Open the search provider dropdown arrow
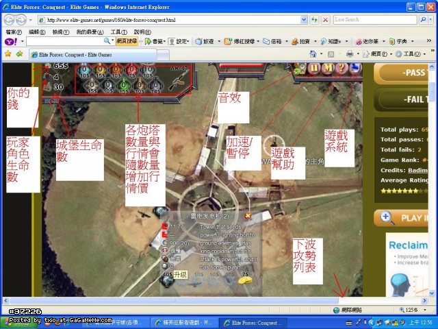The width and height of the screenshot is (438, 329). 431,20
